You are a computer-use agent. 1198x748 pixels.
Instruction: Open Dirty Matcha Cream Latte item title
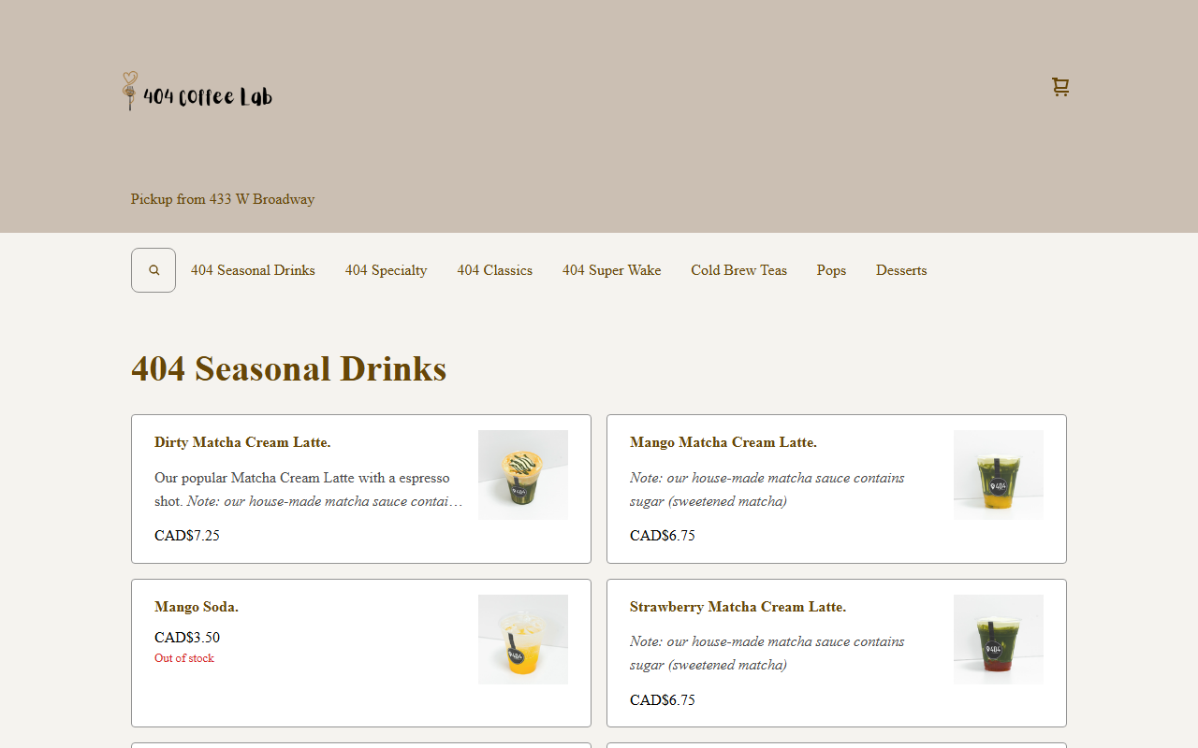242,442
